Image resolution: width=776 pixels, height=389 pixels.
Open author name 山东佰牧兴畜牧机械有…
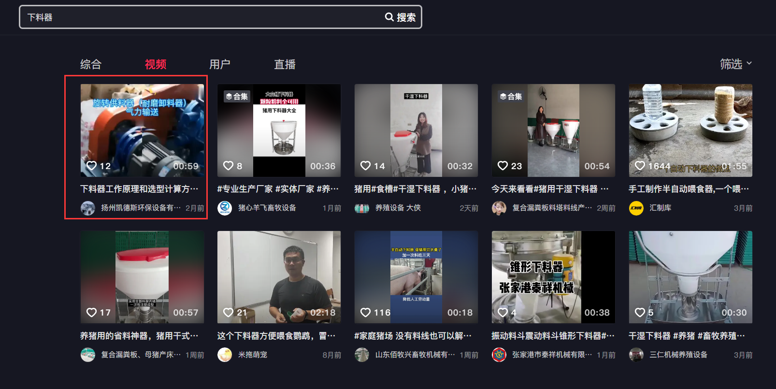point(415,355)
